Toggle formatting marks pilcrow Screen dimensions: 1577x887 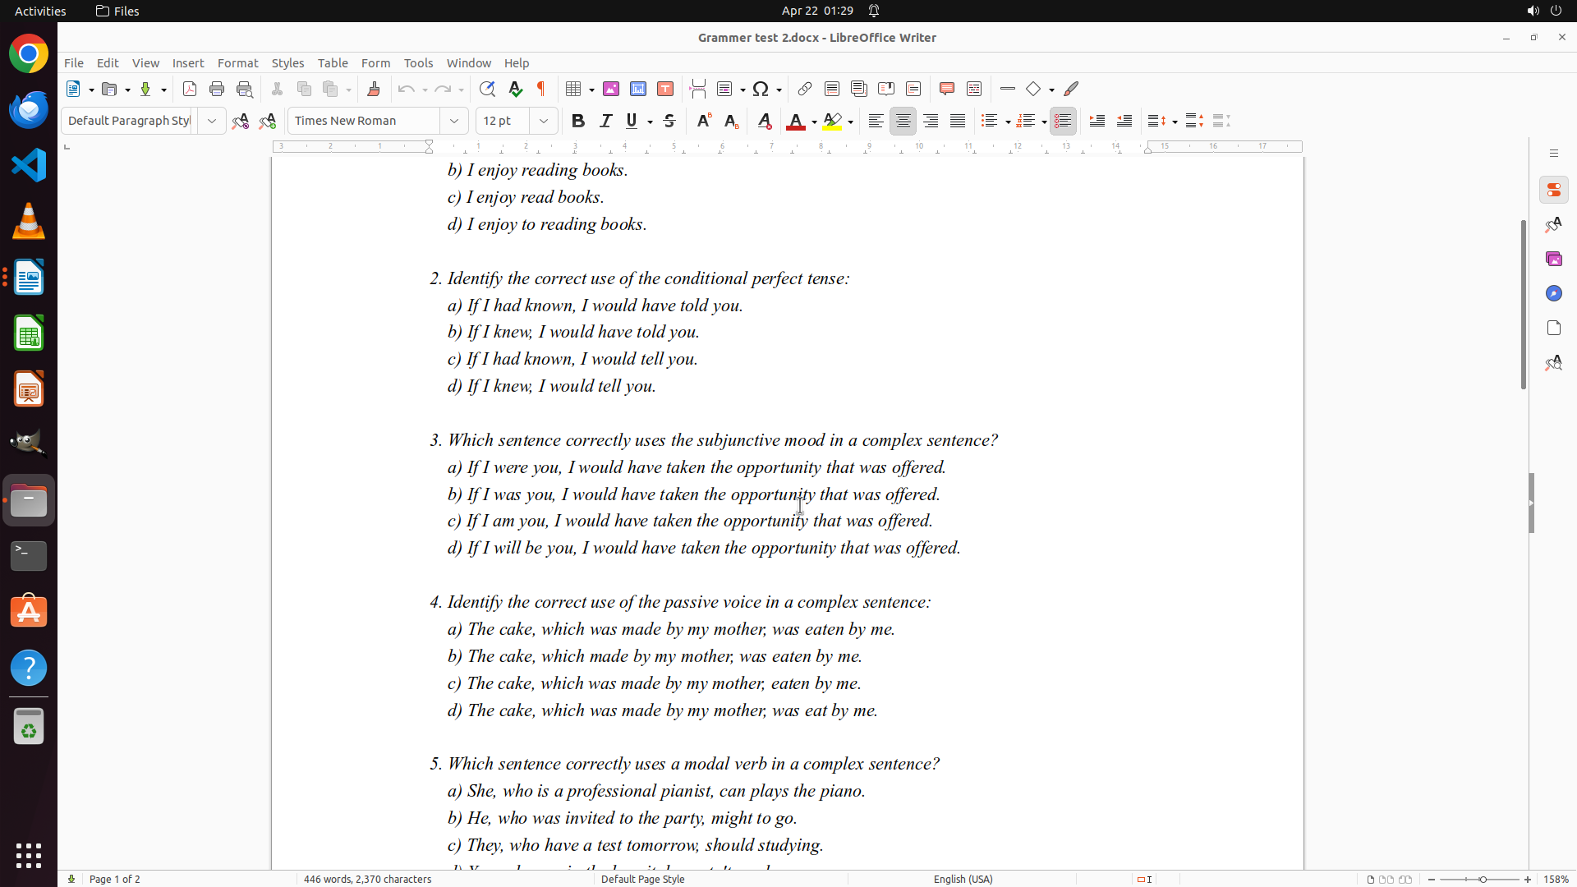(x=541, y=89)
